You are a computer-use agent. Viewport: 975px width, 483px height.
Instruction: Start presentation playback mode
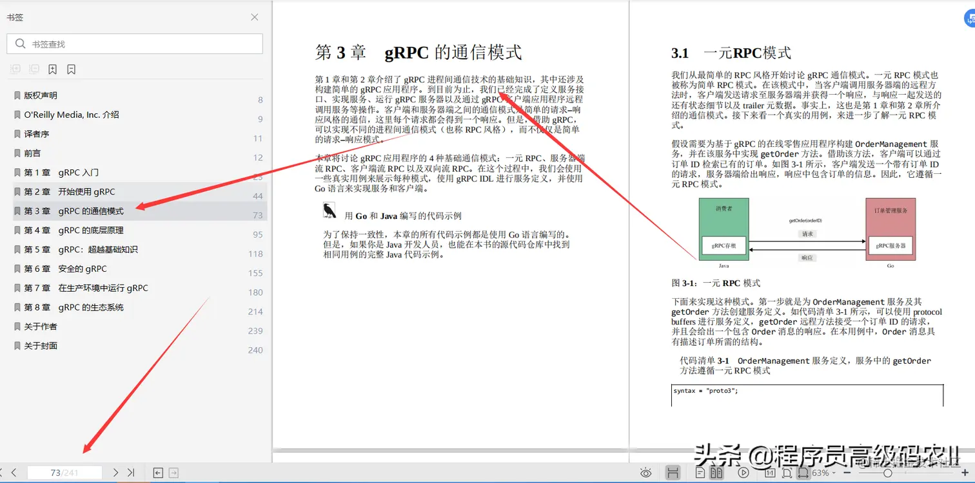744,473
